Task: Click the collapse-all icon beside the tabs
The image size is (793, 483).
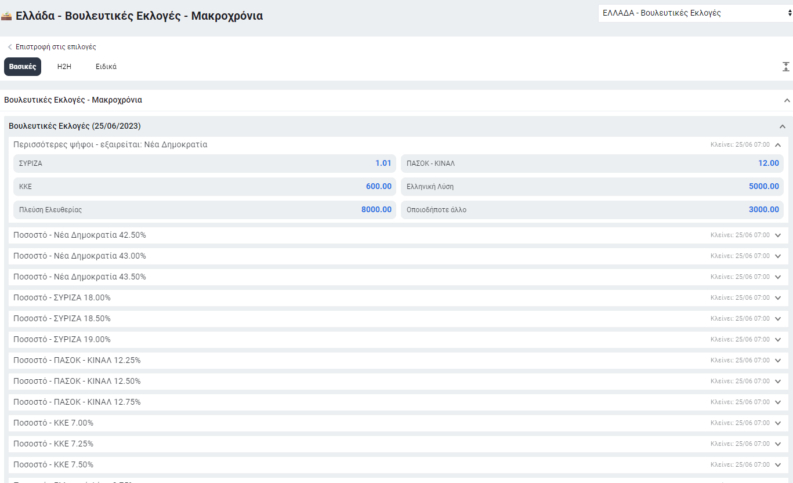Action: click(x=786, y=67)
